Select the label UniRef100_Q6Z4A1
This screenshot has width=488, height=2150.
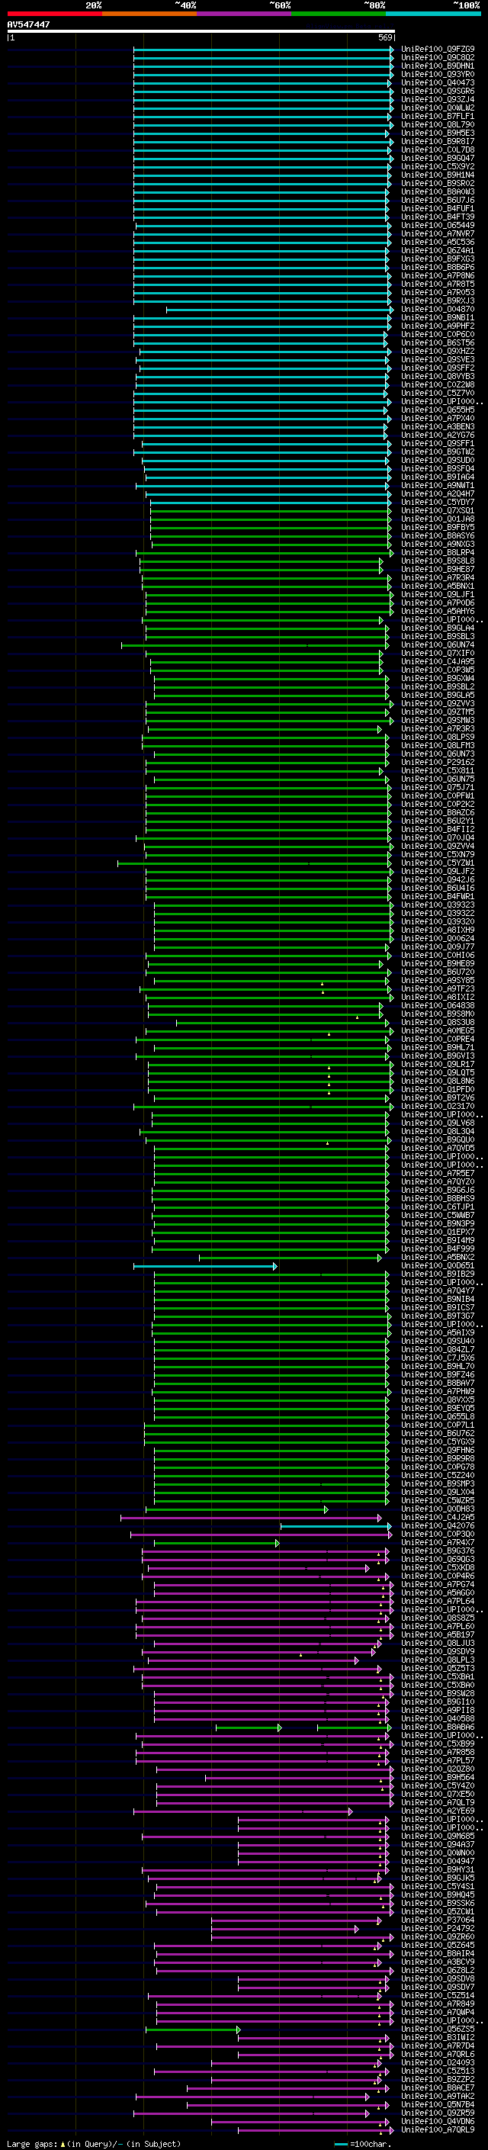438,250
